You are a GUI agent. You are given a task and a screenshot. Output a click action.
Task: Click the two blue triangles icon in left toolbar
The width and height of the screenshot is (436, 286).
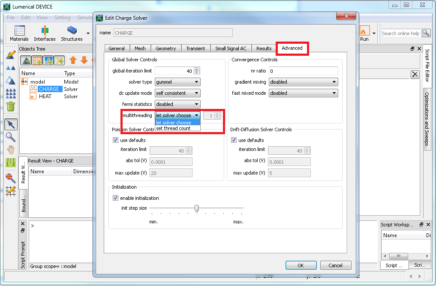11,68
